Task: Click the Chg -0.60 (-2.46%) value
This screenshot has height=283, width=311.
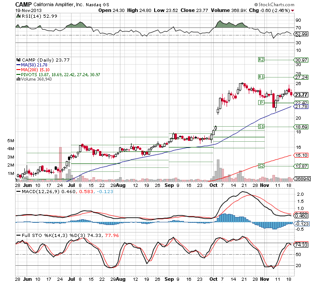Action: pos(270,10)
